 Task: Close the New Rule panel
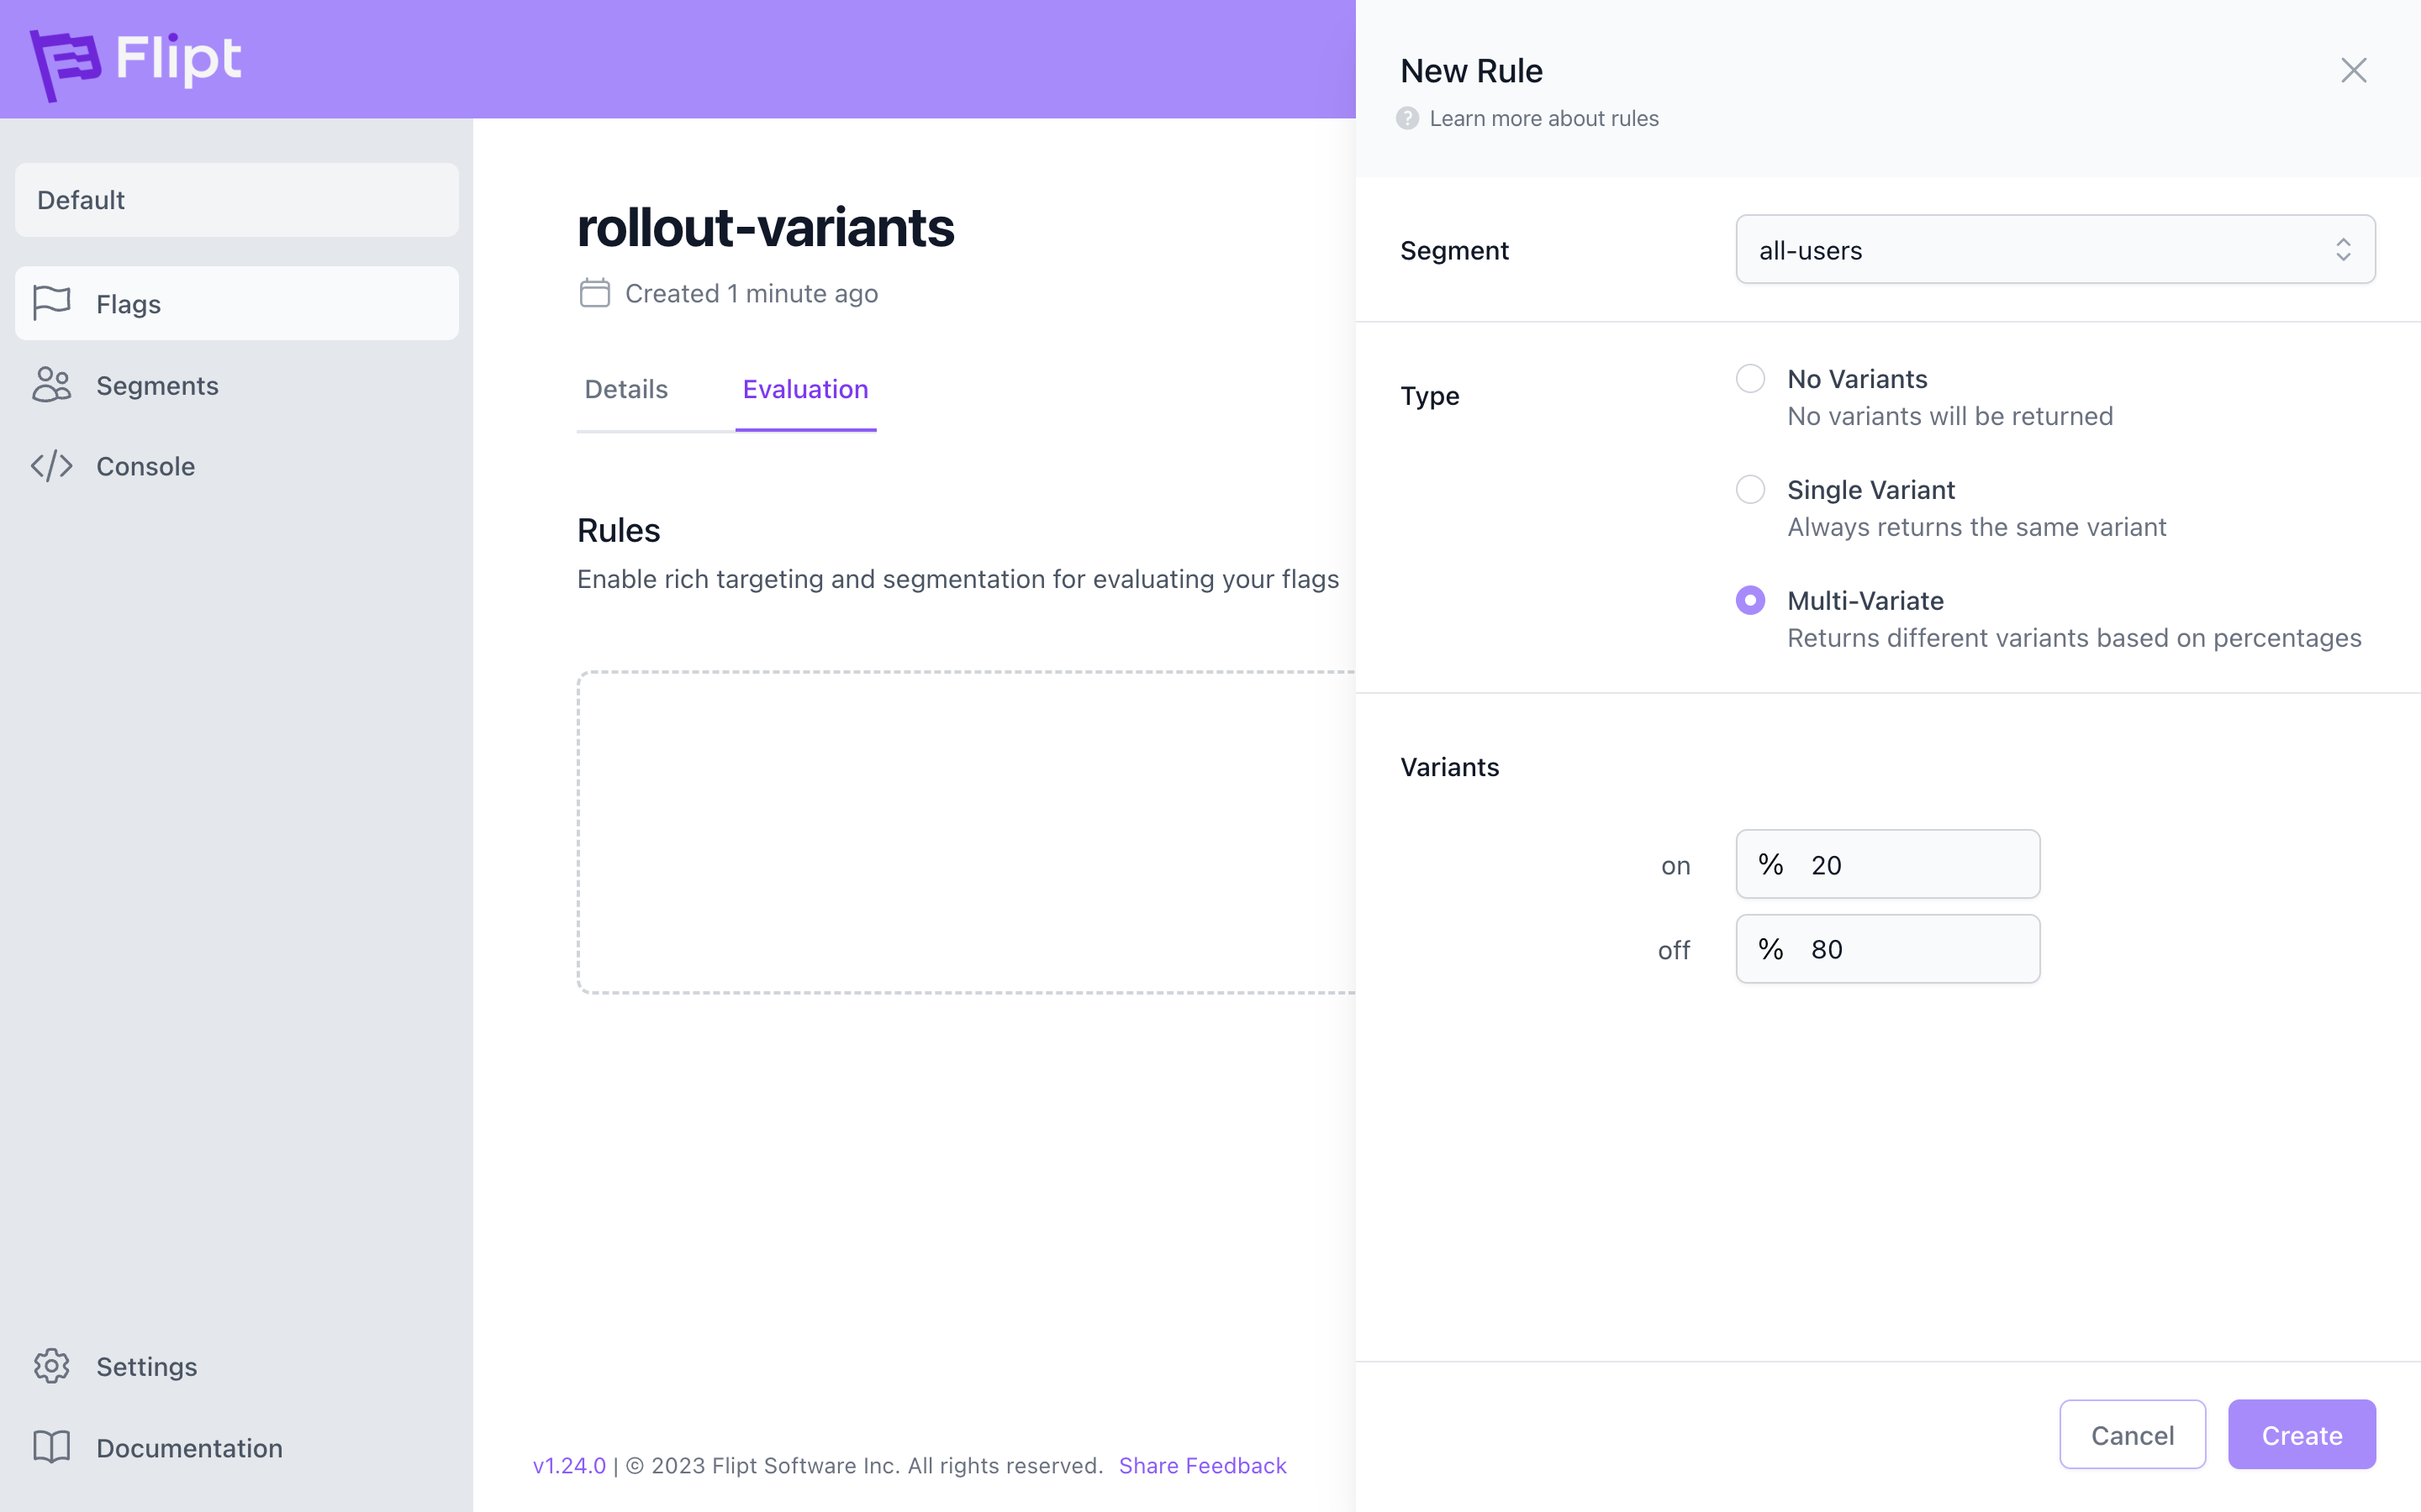(2354, 70)
